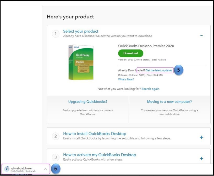
Task: Open the Upgrading Quickbooks? link
Action: point(87,101)
